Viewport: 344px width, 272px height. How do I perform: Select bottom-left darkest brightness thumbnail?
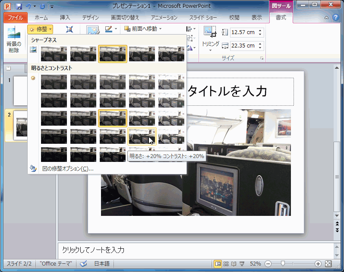click(54, 155)
